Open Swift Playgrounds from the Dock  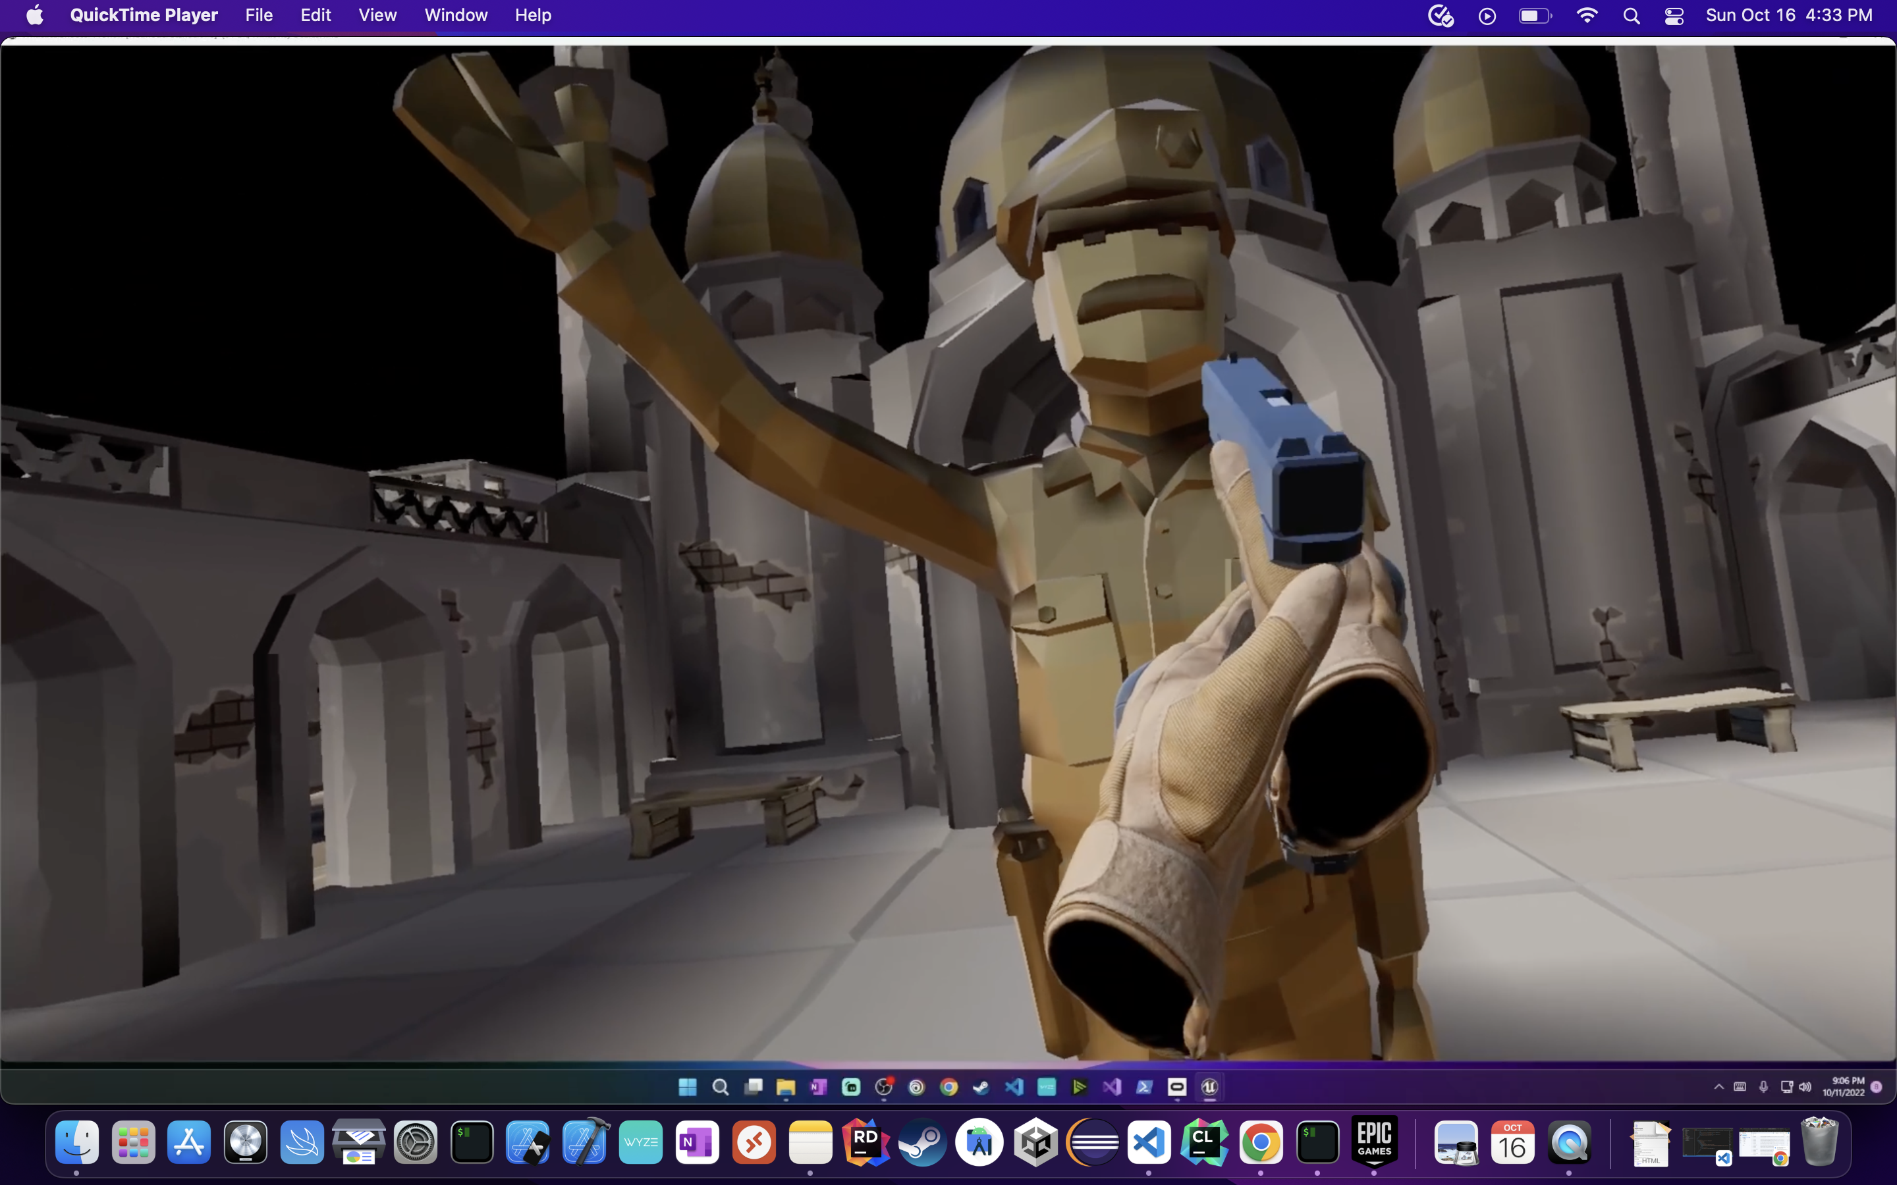pyautogui.click(x=302, y=1141)
